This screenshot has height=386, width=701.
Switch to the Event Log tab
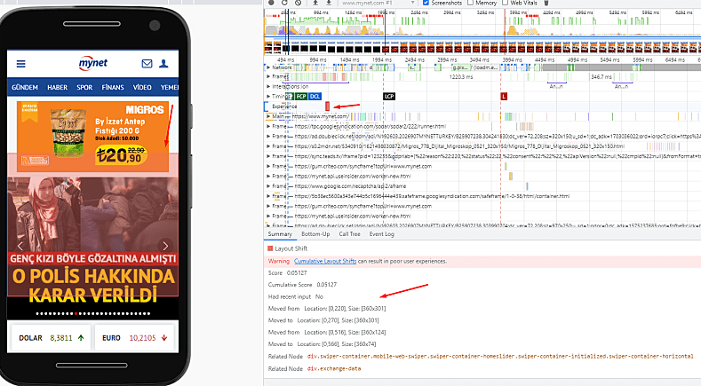tap(382, 234)
